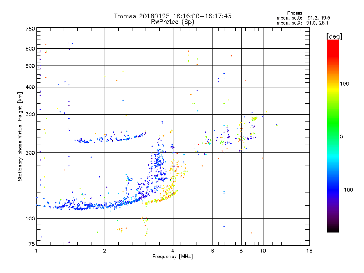Click the 'RwPretec (8p)' subtitle

[x=172, y=22]
